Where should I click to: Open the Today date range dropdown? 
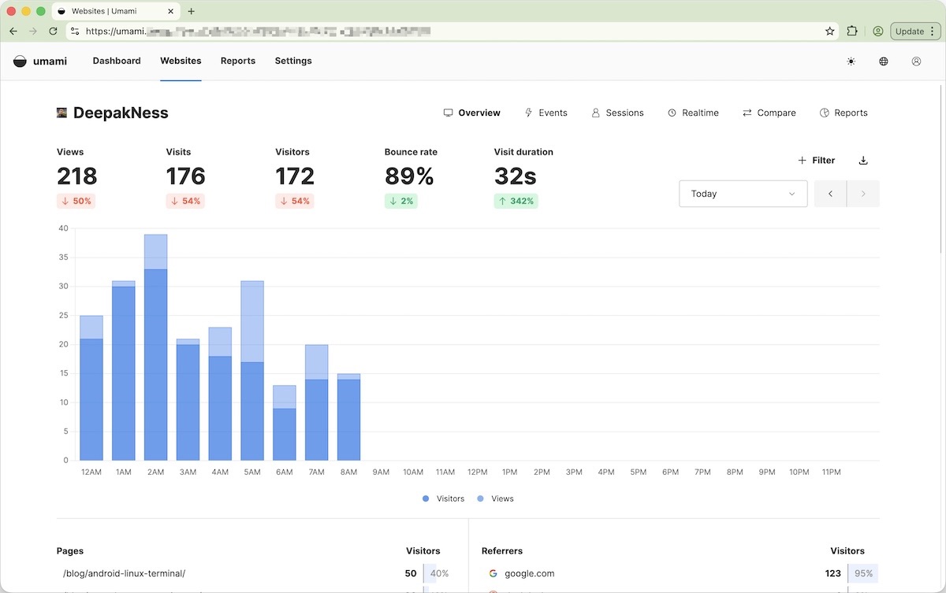[x=743, y=193]
